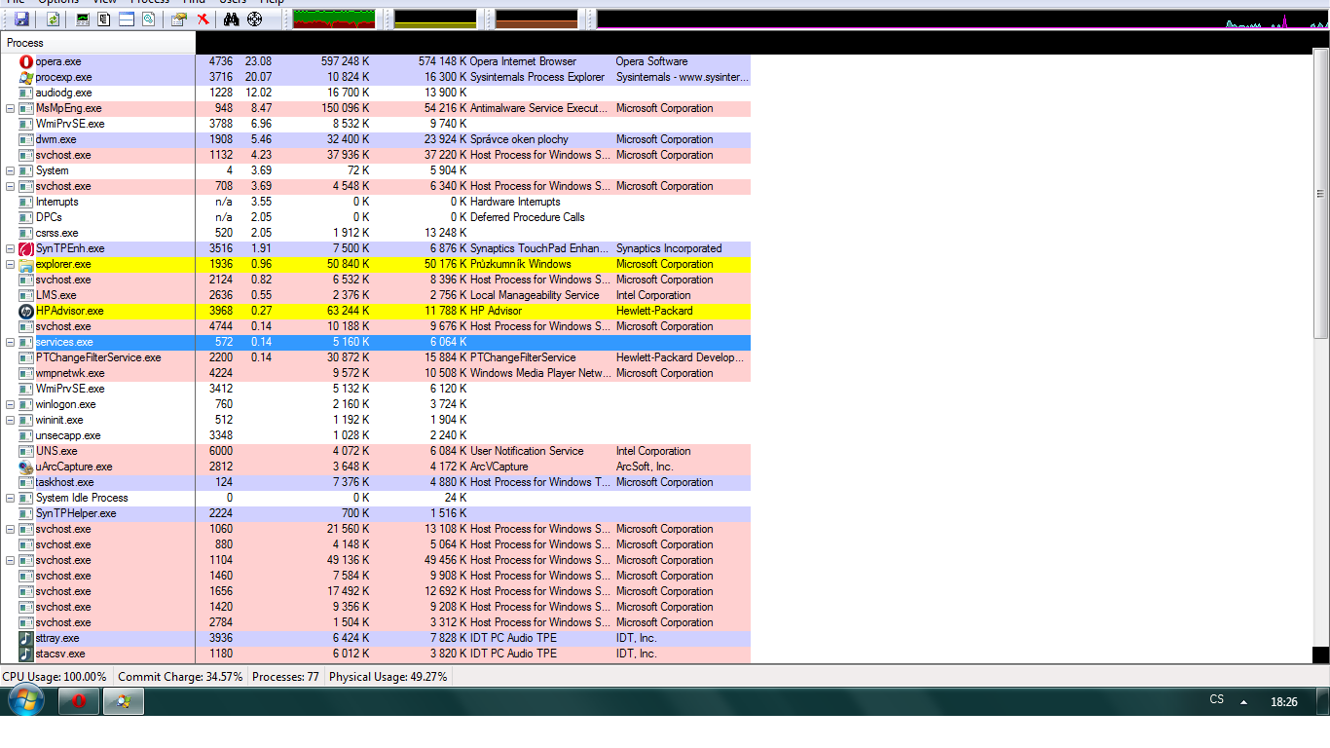Open System Information from the toolbar
Image resolution: width=1330 pixels, height=748 pixels.
[x=83, y=19]
